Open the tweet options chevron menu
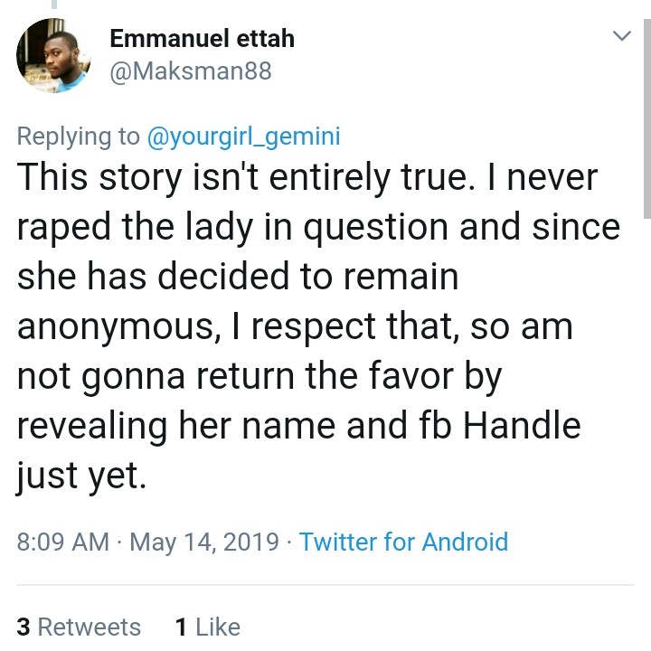The height and width of the screenshot is (651, 651). [621, 37]
